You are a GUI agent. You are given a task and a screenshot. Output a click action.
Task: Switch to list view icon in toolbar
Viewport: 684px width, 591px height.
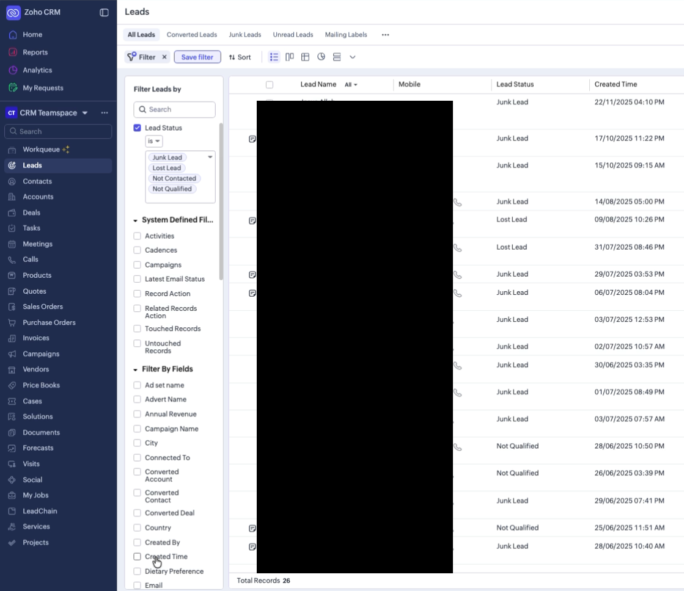274,57
